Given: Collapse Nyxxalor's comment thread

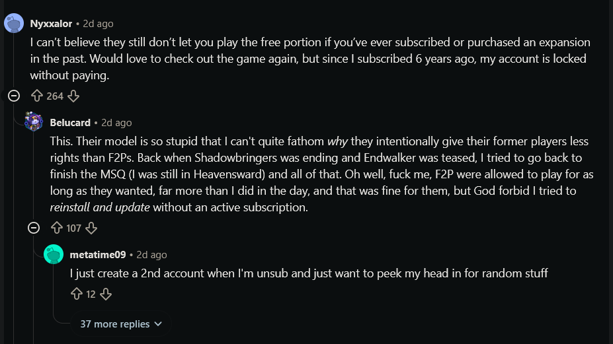Looking at the screenshot, I should click(x=14, y=96).
